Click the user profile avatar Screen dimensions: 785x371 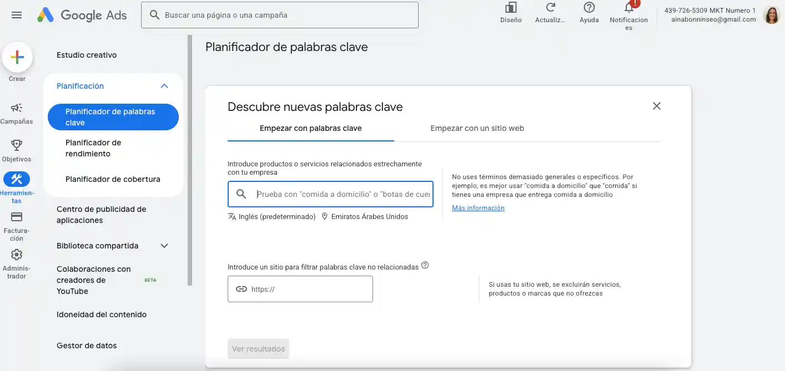pyautogui.click(x=772, y=15)
